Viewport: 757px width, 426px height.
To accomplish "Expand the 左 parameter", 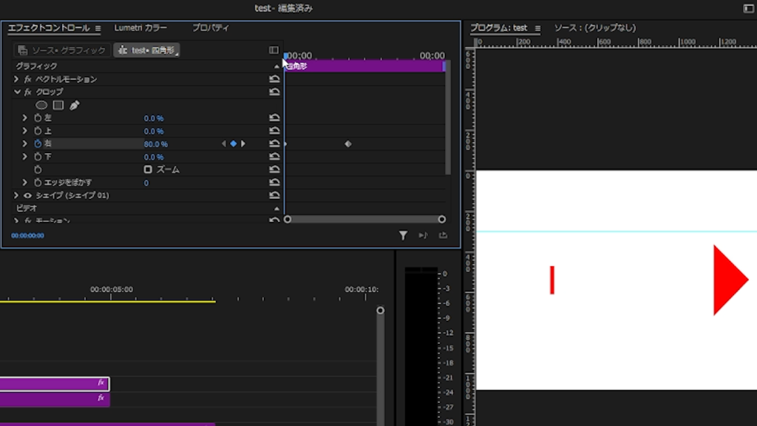I will pyautogui.click(x=24, y=118).
